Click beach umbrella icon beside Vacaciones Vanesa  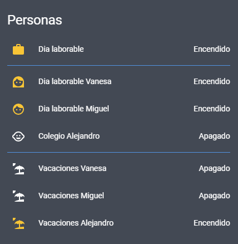coord(18,169)
